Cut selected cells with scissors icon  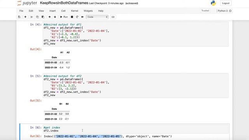(32, 17)
